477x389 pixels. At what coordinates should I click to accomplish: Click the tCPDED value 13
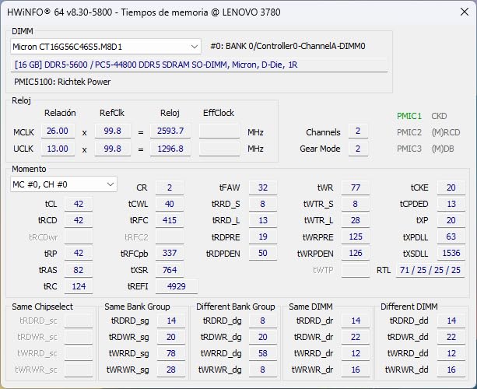(451, 204)
